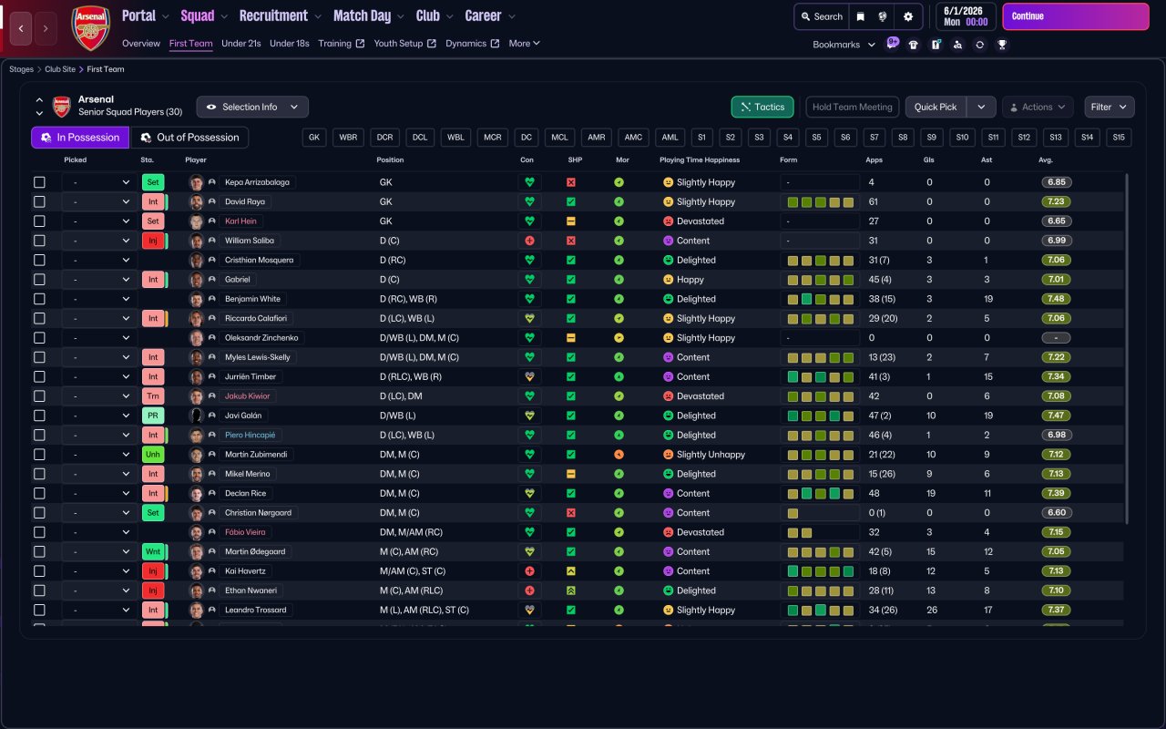This screenshot has width=1166, height=729.
Task: Open the Portal menu
Action: point(146,15)
